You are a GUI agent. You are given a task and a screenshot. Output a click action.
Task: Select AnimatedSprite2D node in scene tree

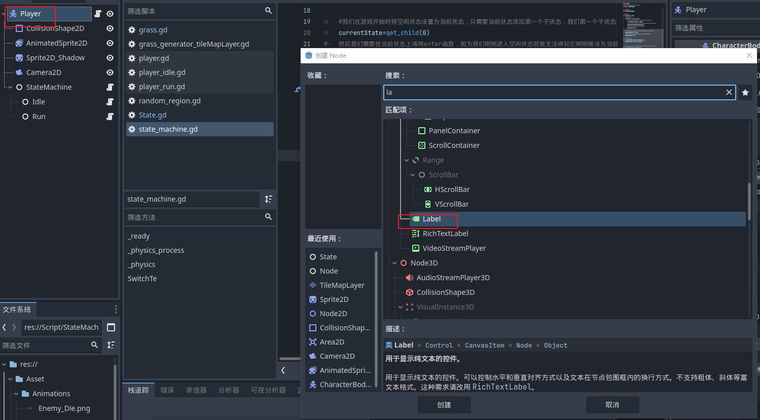click(57, 43)
